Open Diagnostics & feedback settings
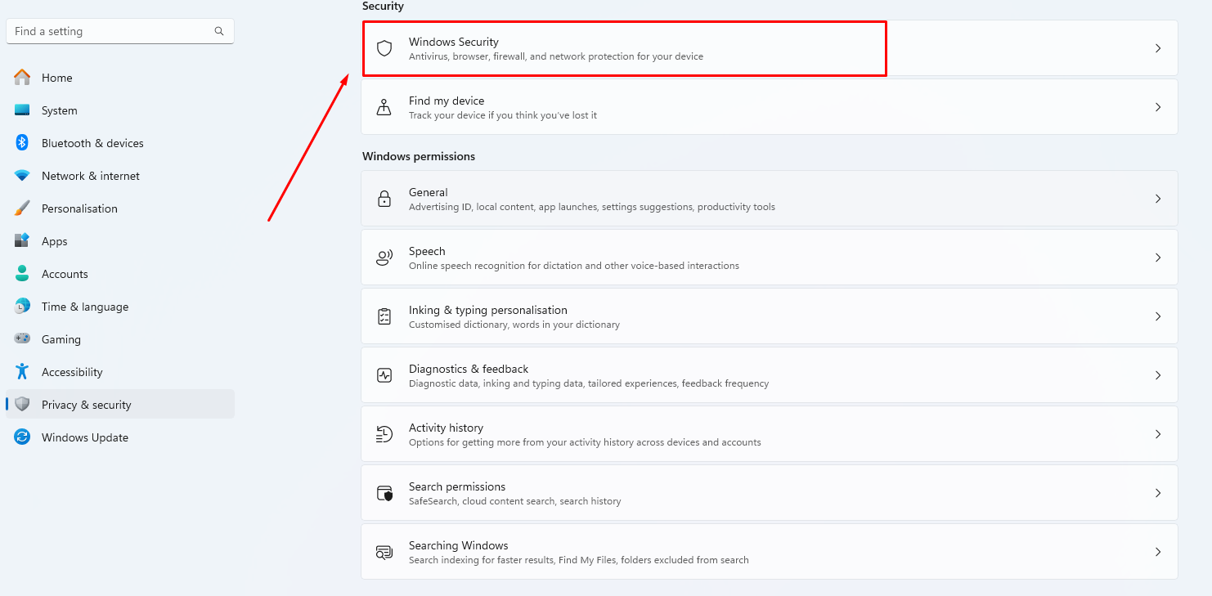The width and height of the screenshot is (1212, 596). click(x=770, y=375)
